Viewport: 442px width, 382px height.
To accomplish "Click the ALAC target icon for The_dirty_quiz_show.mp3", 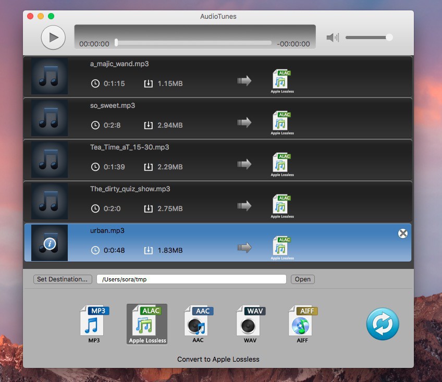I will pos(282,206).
